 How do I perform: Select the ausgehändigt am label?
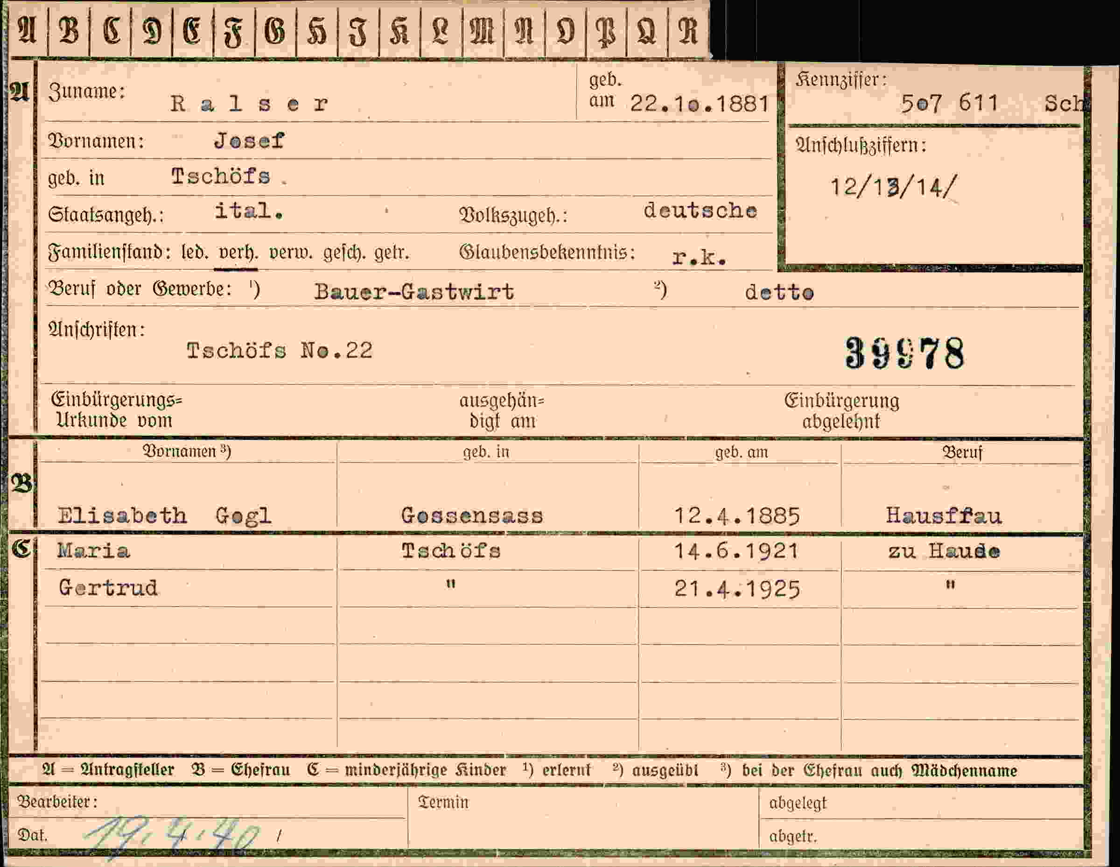[502, 411]
